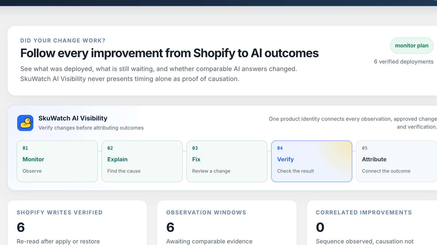The width and height of the screenshot is (437, 245).
Task: Open the Observation Windows stat card
Action: coord(227,223)
